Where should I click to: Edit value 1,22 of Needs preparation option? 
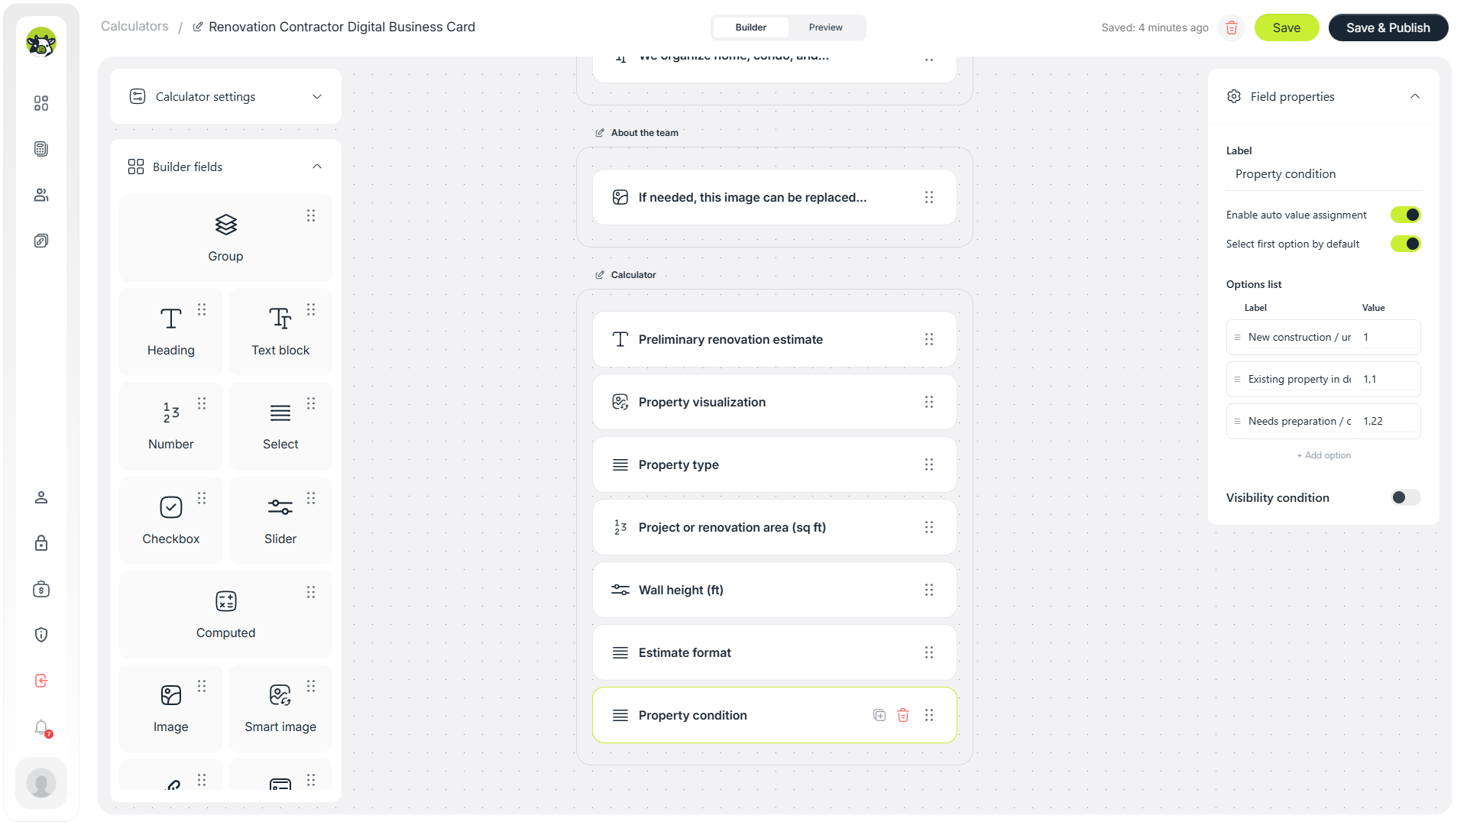point(1387,421)
